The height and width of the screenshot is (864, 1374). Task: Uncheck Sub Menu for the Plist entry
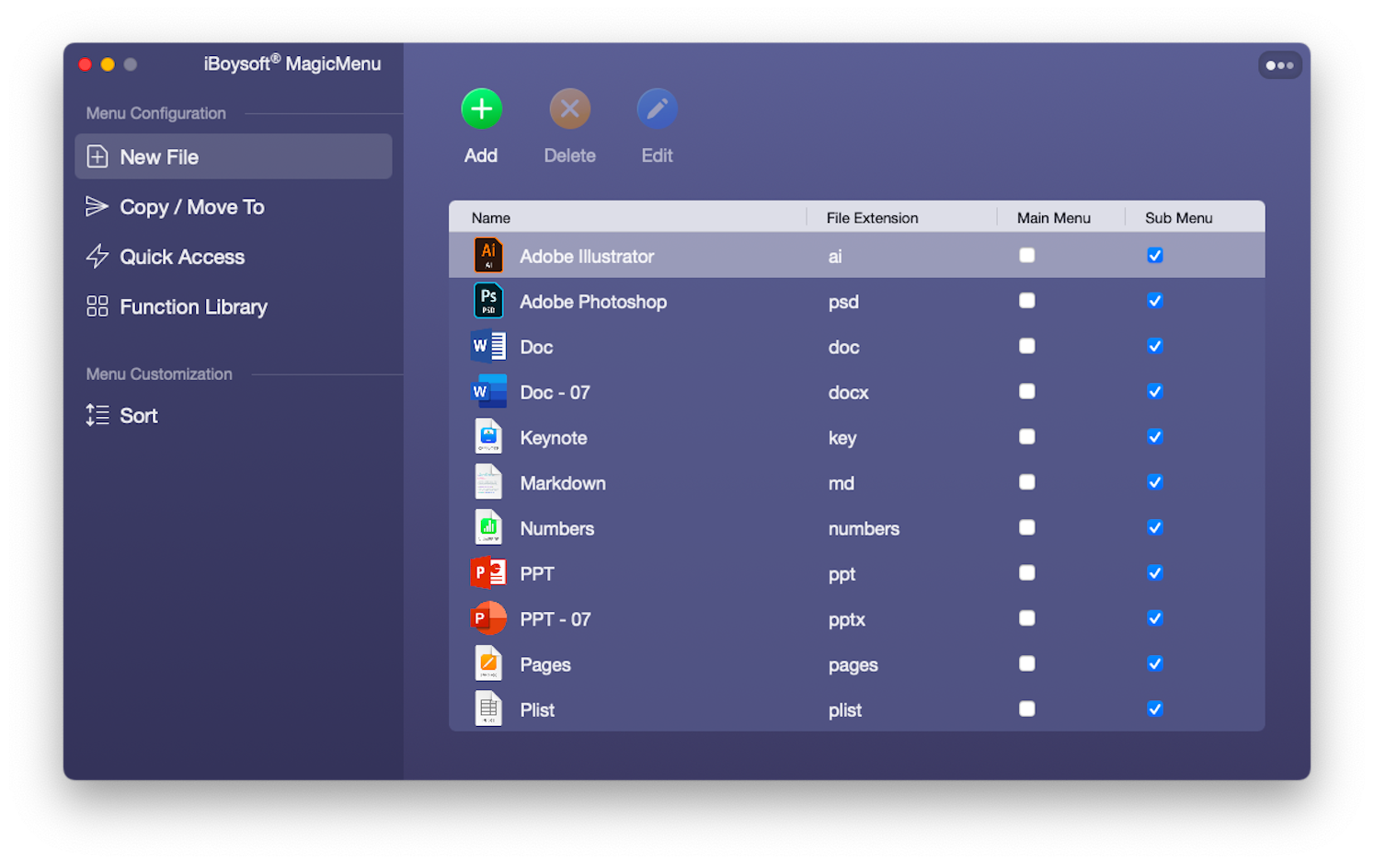tap(1155, 708)
